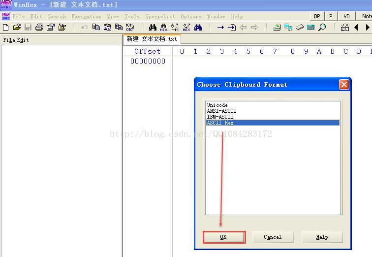Screen dimensions: 372x257
Task: Click the Replace Hex Values icon
Action: tap(186, 28)
